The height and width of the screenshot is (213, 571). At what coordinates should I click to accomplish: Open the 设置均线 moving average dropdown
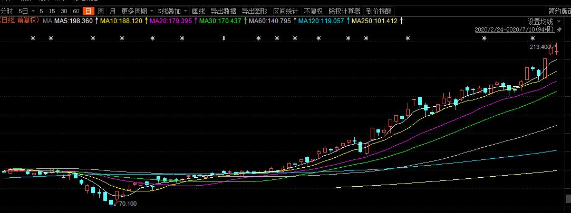pyautogui.click(x=544, y=22)
